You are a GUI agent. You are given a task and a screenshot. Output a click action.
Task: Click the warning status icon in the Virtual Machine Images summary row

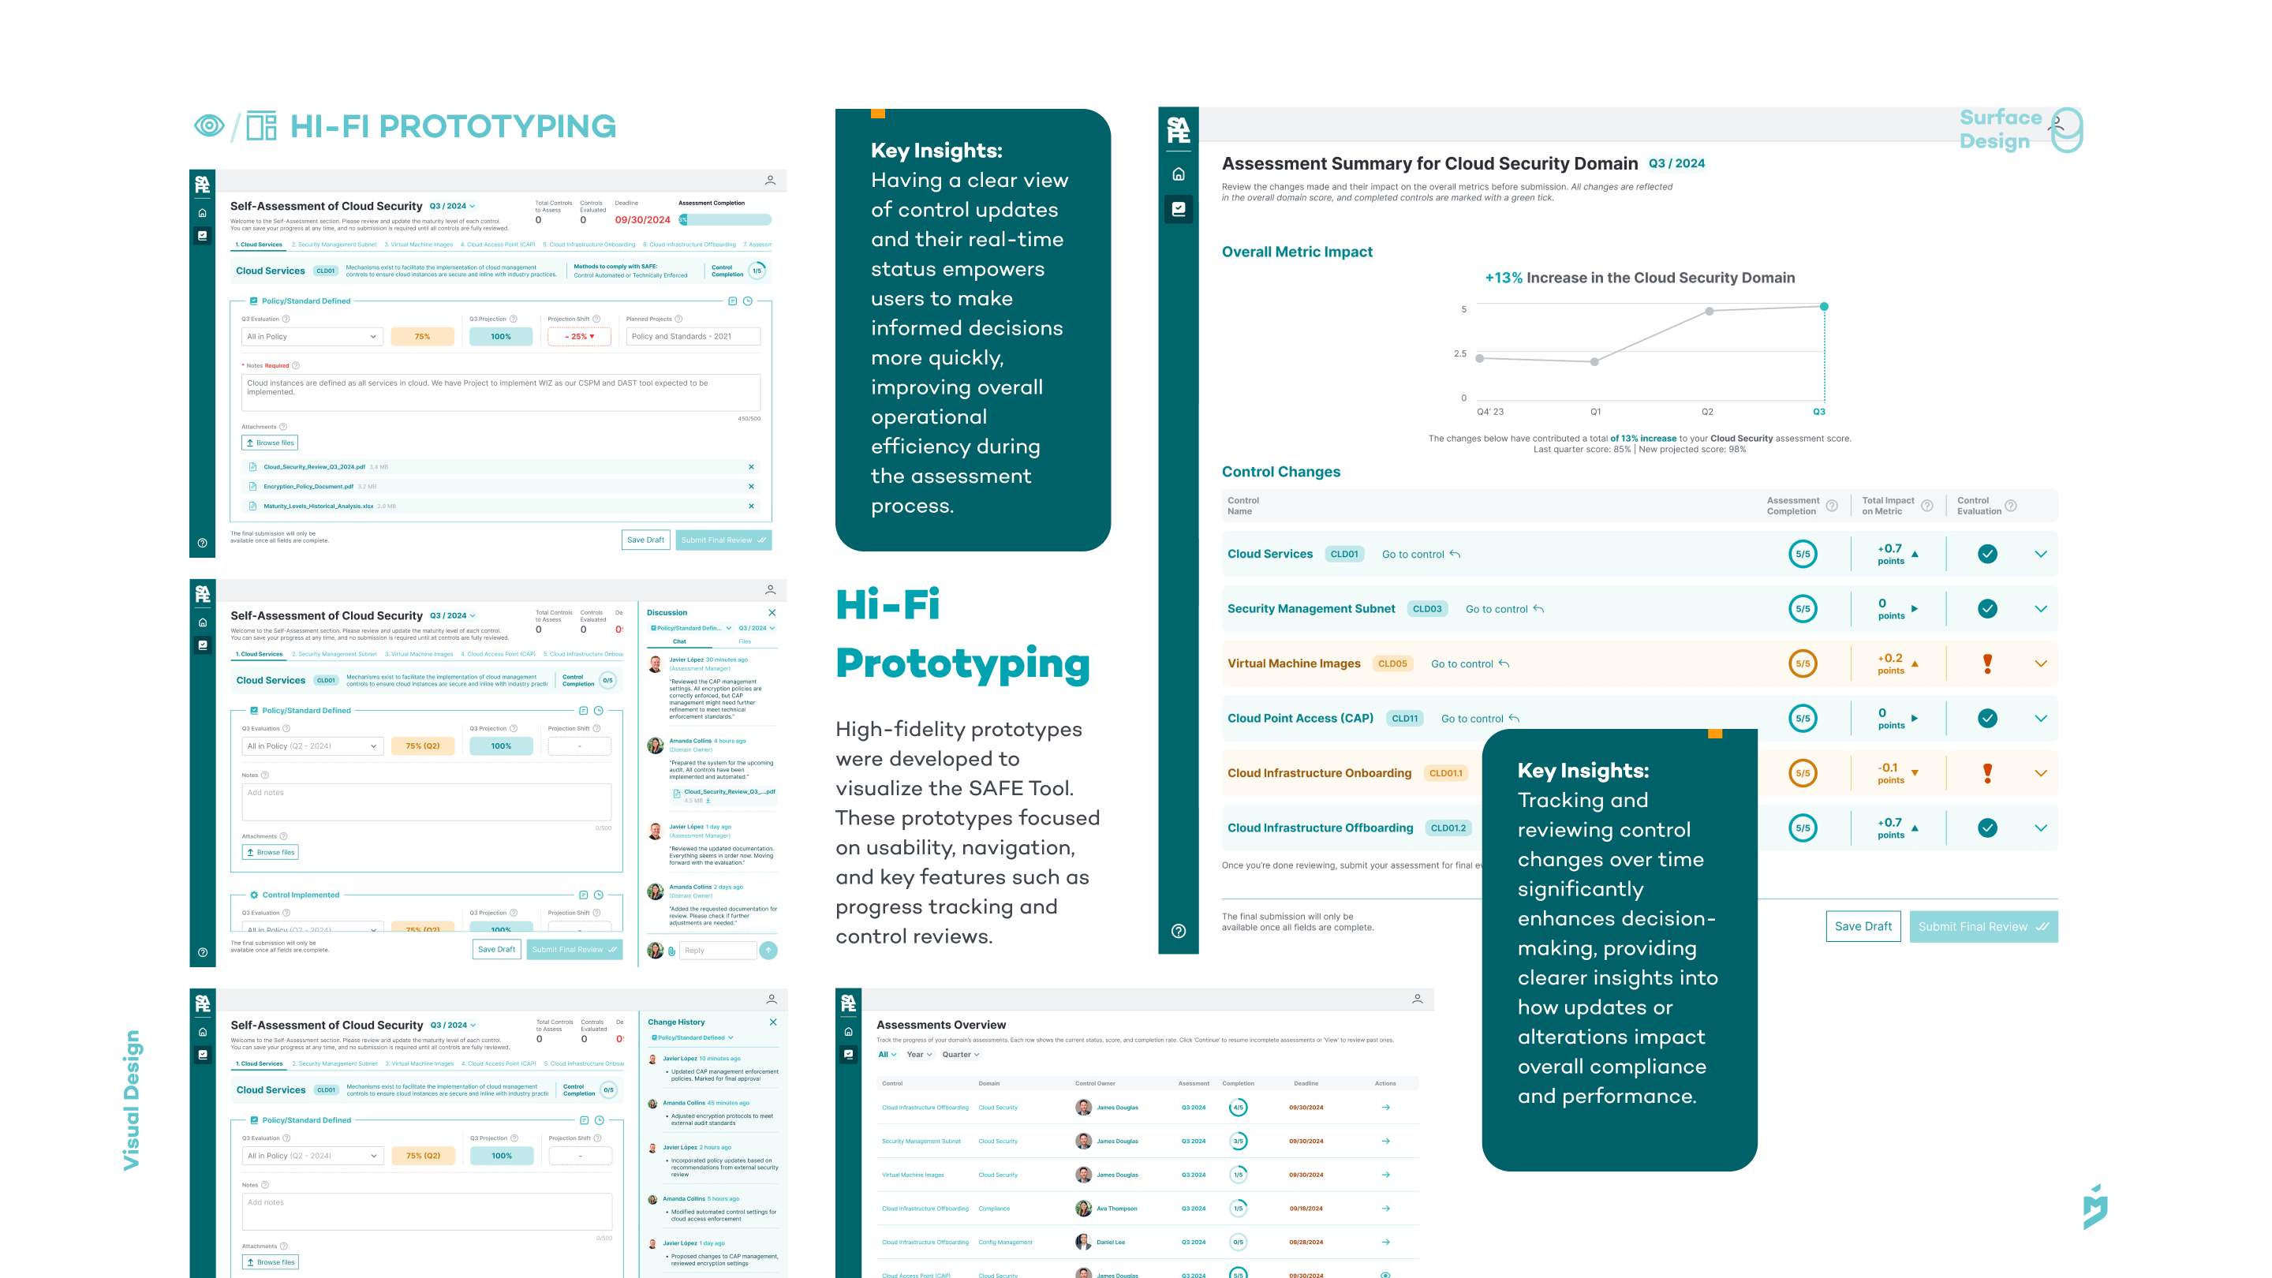[1987, 663]
